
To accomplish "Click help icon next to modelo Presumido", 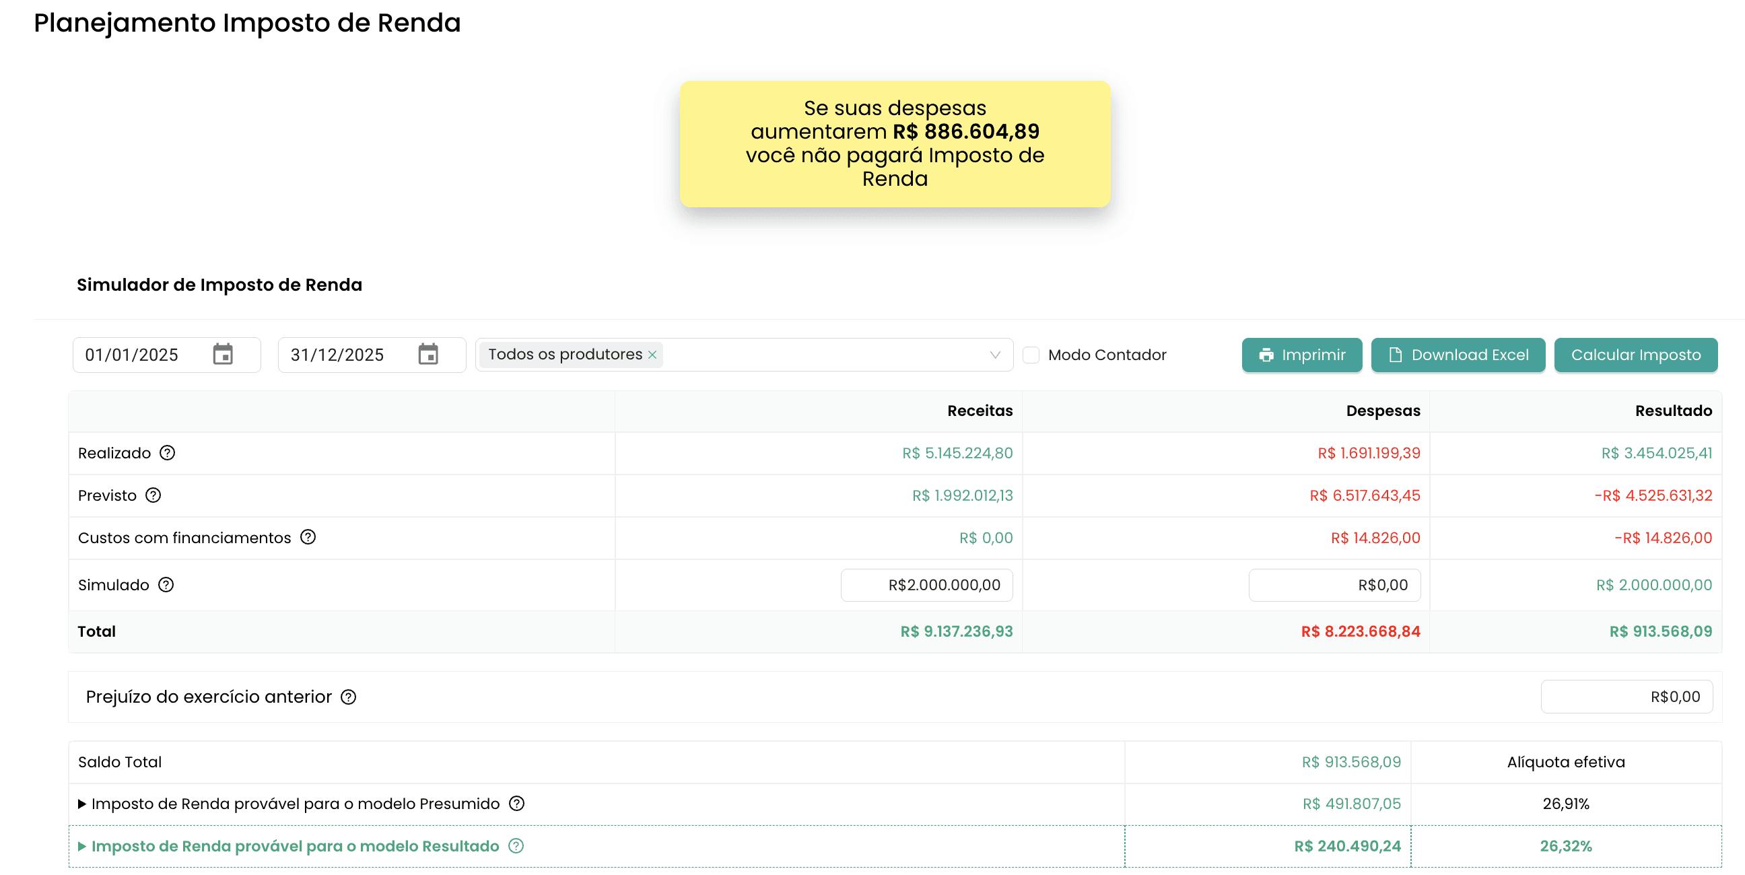I will pos(517,803).
